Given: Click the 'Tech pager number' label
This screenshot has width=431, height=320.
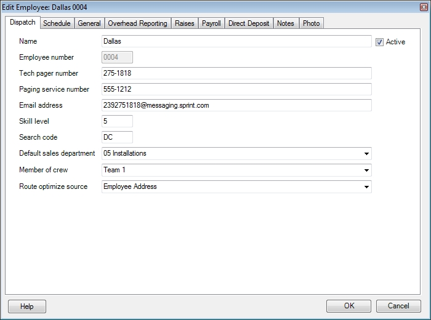Looking at the screenshot, I should click(x=49, y=73).
